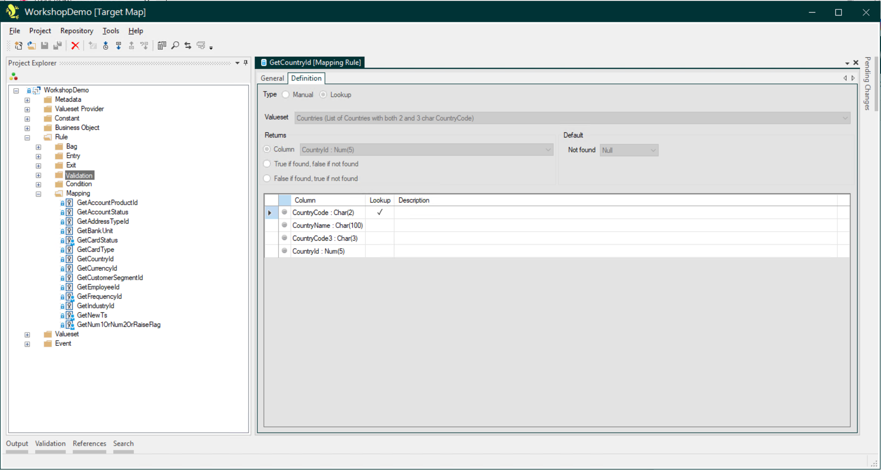This screenshot has height=470, width=881.
Task: Click the swap arrows toolbar icon
Action: [x=188, y=45]
